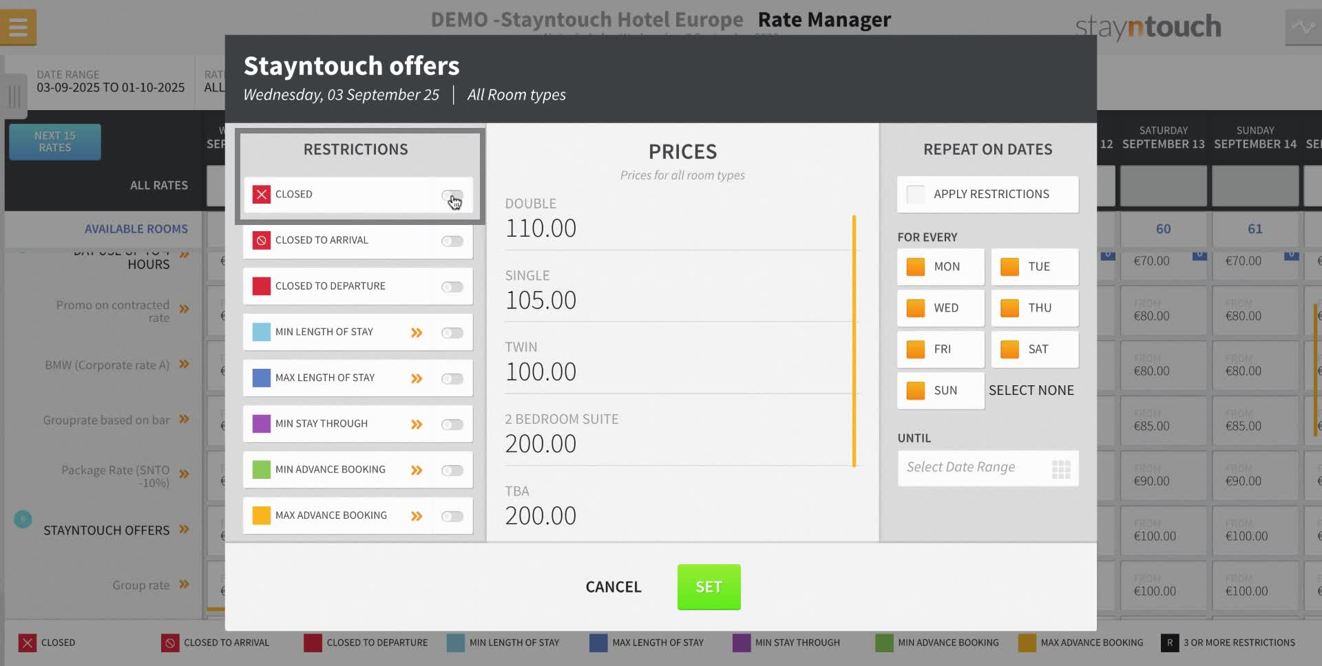The image size is (1322, 666).
Task: Click the Next 15 Rates button
Action: tap(55, 142)
